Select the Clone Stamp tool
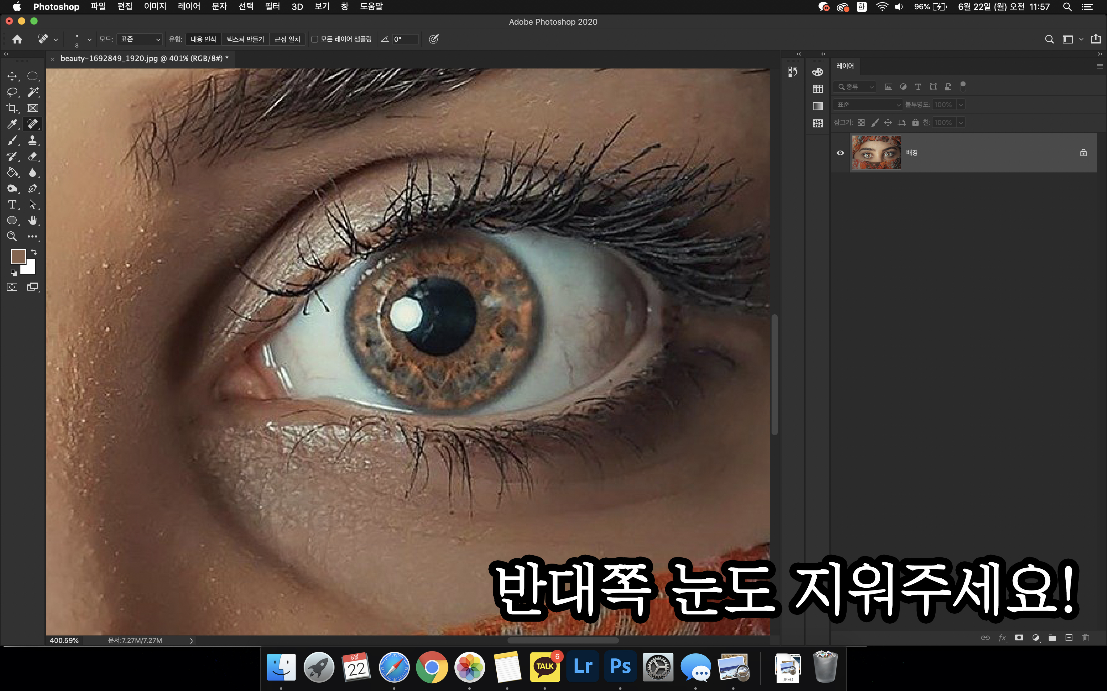 (32, 140)
